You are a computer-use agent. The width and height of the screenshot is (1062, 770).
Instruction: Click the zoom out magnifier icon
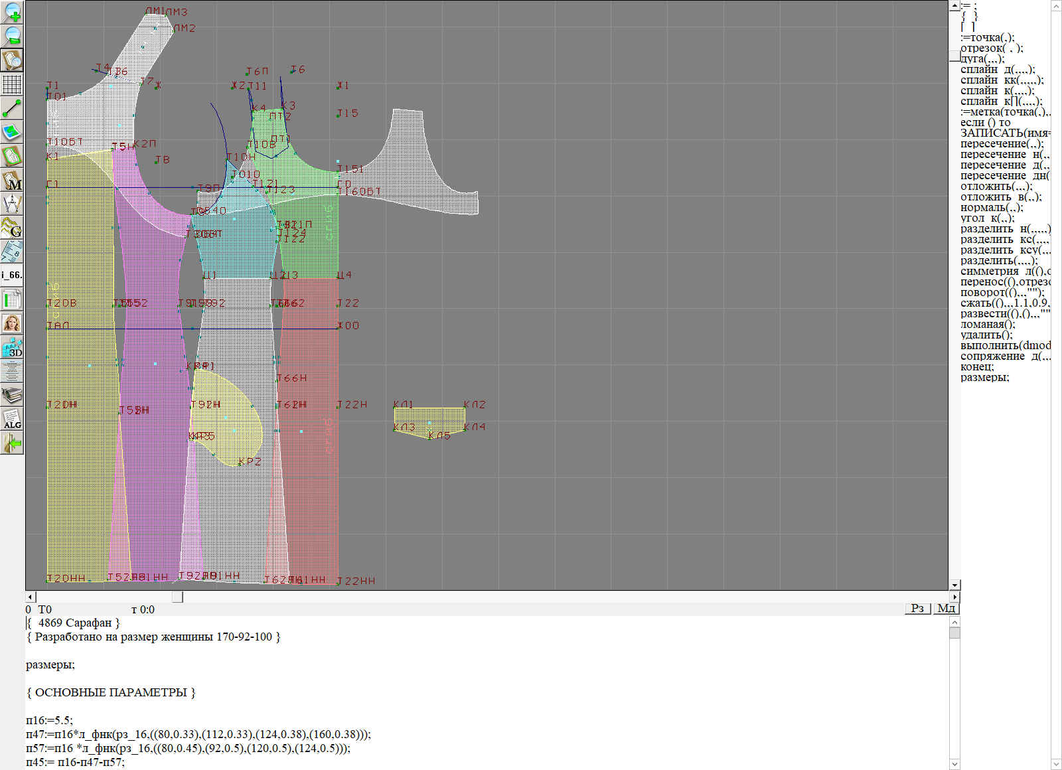12,36
